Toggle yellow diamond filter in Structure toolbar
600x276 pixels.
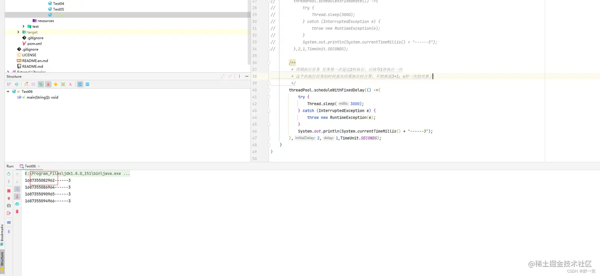coord(56,84)
